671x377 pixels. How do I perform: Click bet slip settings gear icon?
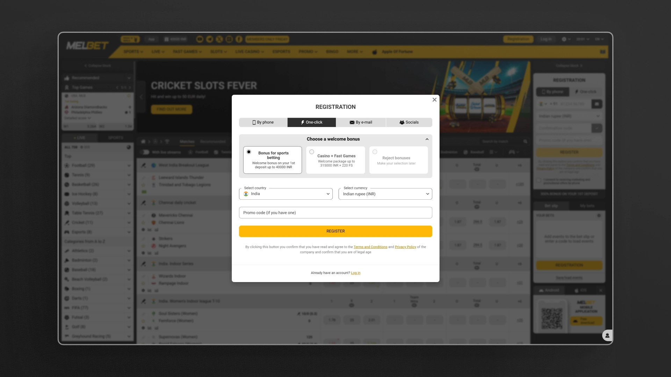pos(599,215)
